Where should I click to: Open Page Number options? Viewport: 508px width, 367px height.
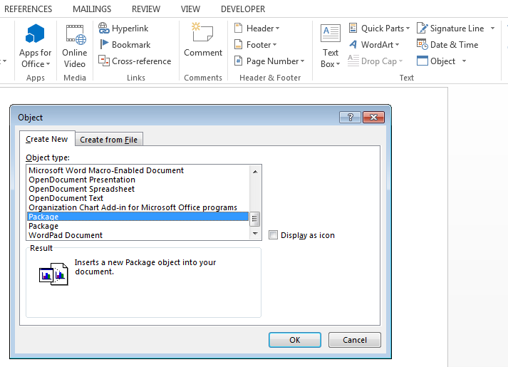(x=269, y=61)
